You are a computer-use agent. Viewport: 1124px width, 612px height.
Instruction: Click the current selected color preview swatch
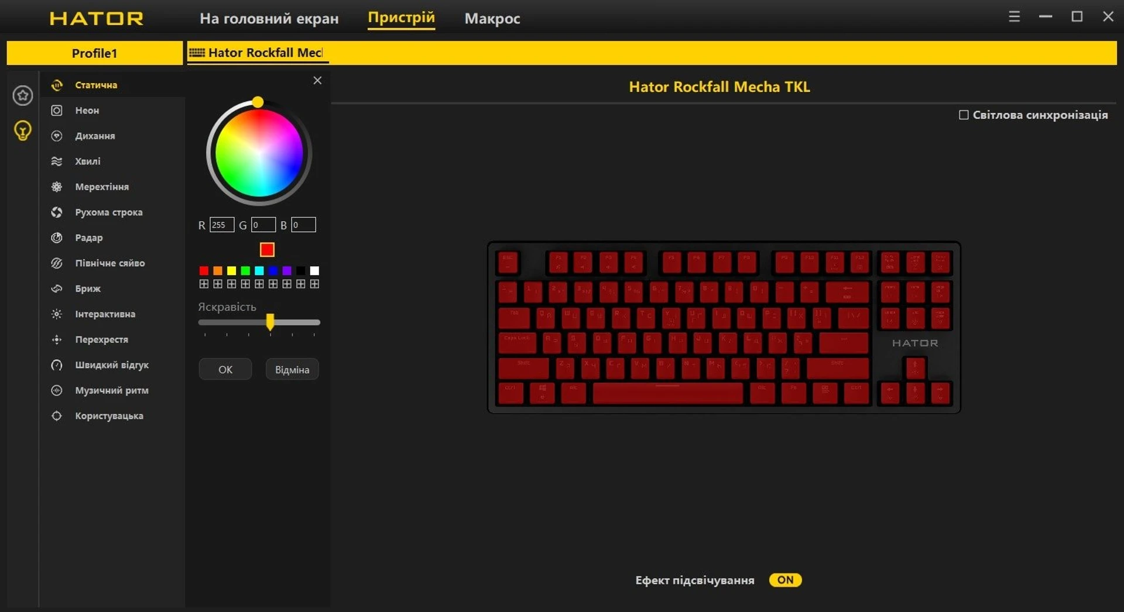pos(267,250)
